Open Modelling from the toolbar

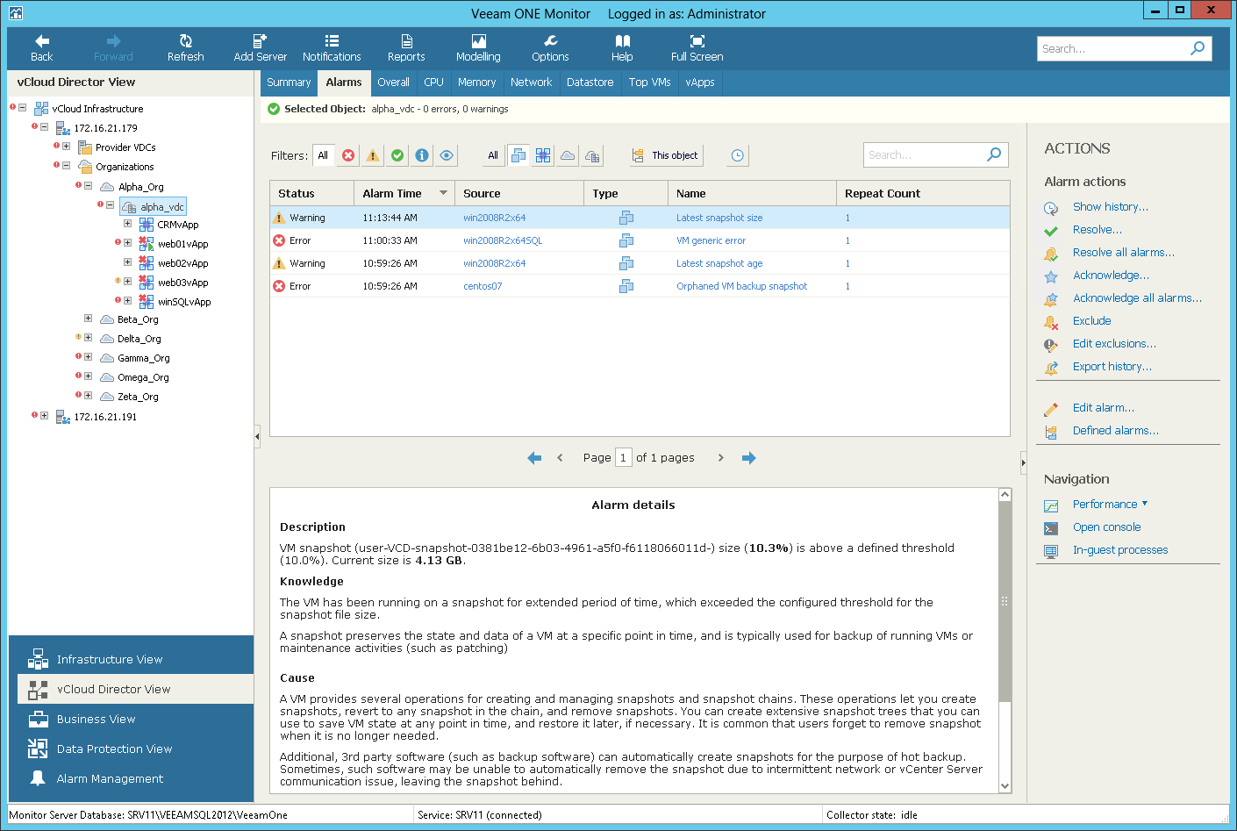[478, 48]
